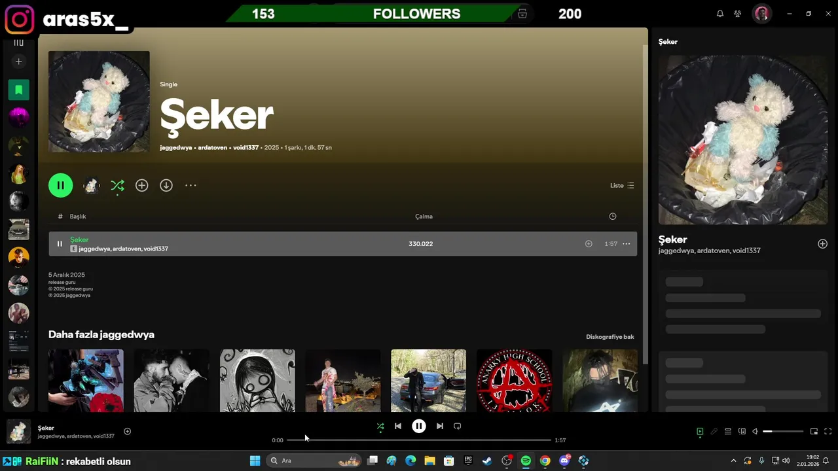The width and height of the screenshot is (838, 471).
Task: Open the release cover showing a car
Action: coord(428,381)
